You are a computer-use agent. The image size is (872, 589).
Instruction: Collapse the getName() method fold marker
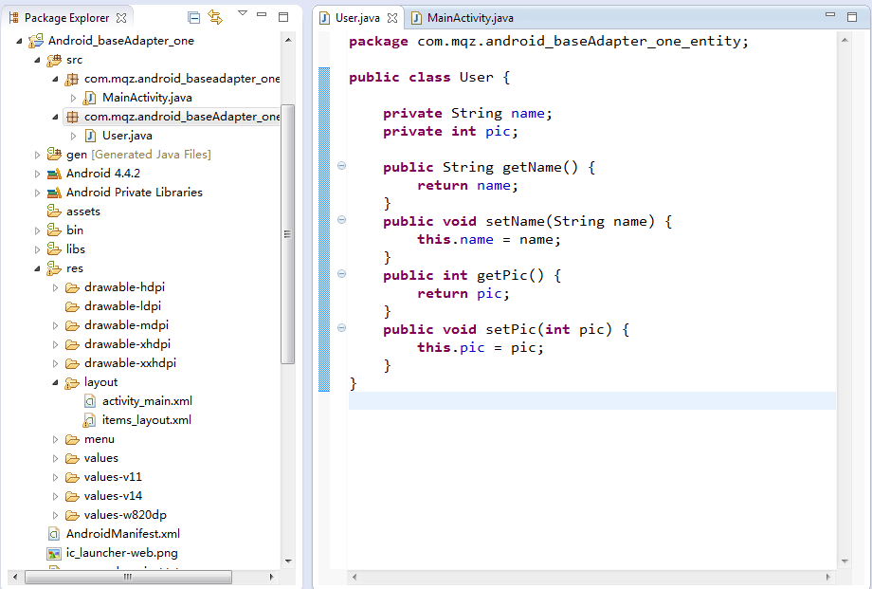coord(341,166)
